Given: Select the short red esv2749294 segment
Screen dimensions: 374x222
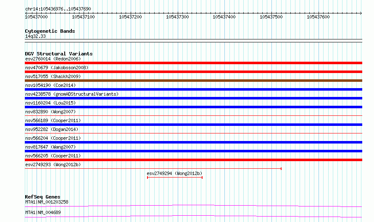Looking at the screenshot, I should [x=175, y=178].
